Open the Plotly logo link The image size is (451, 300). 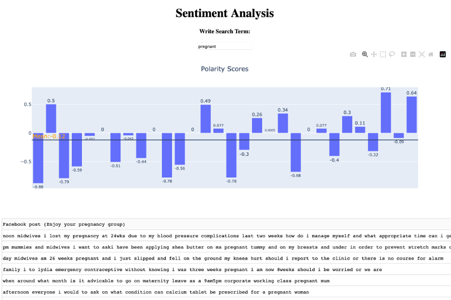[x=443, y=55]
